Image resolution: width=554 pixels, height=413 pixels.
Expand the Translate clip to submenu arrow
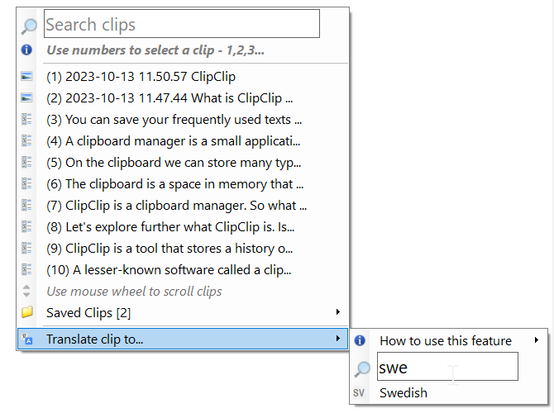pyautogui.click(x=338, y=339)
